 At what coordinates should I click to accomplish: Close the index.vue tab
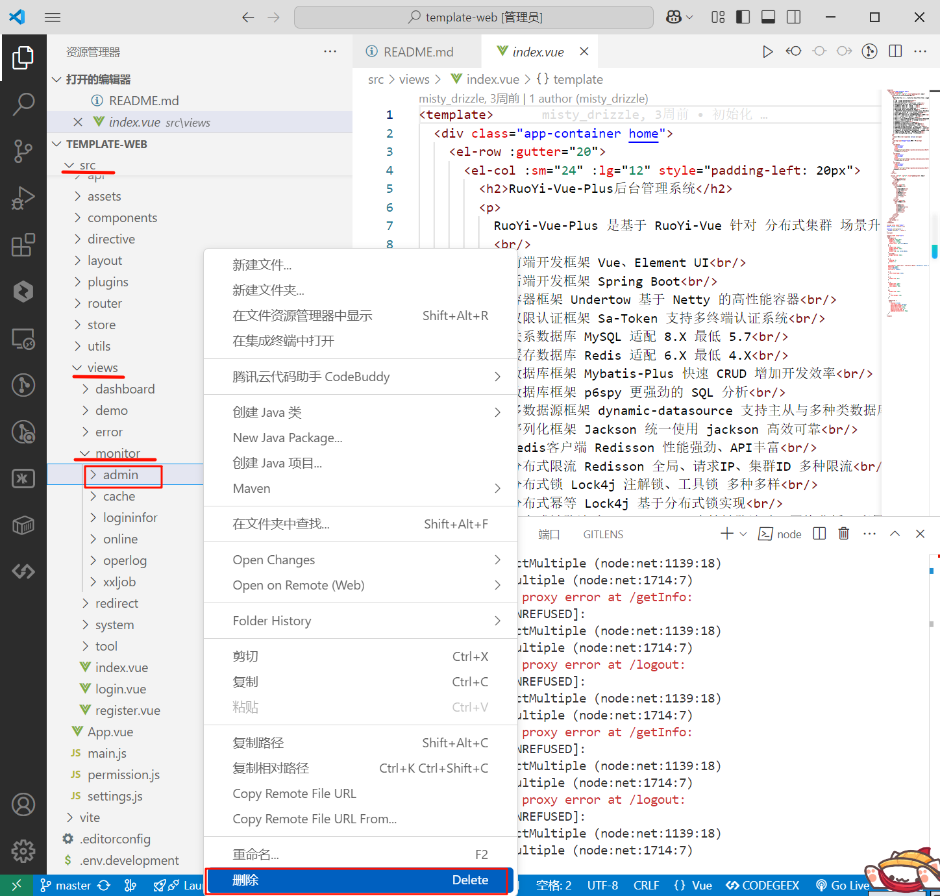pyautogui.click(x=584, y=51)
